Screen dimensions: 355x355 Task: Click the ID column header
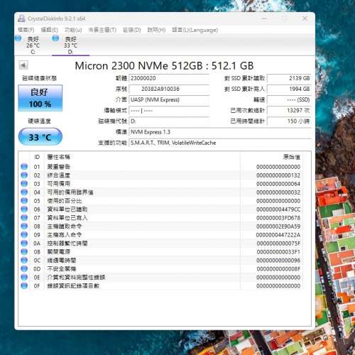click(x=37, y=157)
